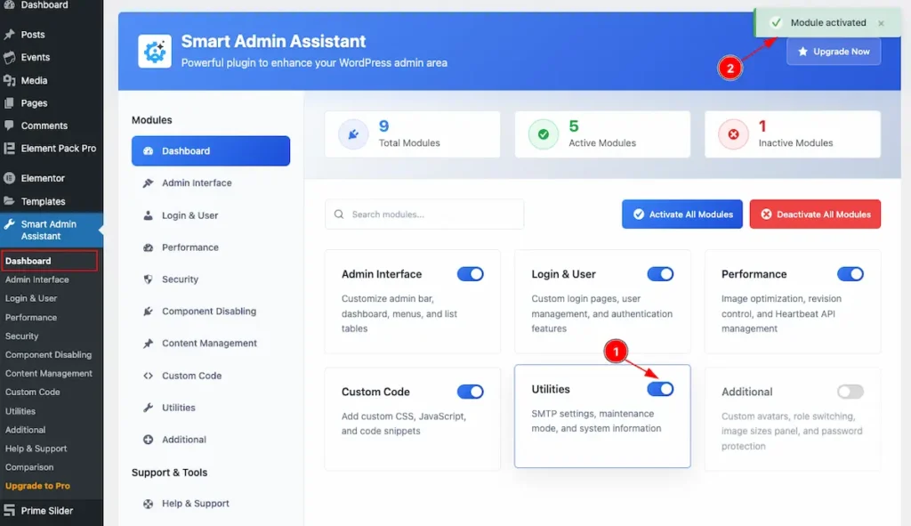The image size is (911, 526).
Task: Disable the Utilities module switch
Action: tap(660, 389)
